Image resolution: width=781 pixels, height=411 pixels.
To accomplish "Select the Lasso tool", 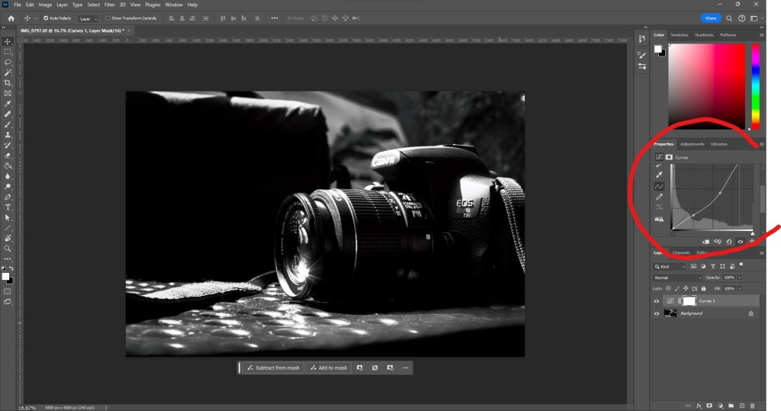I will click(8, 62).
